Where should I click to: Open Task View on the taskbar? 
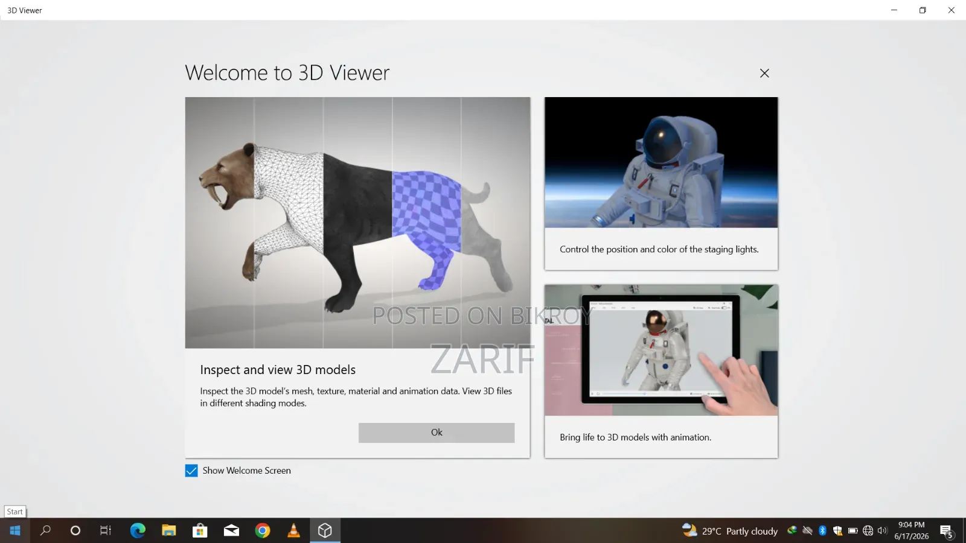106,531
